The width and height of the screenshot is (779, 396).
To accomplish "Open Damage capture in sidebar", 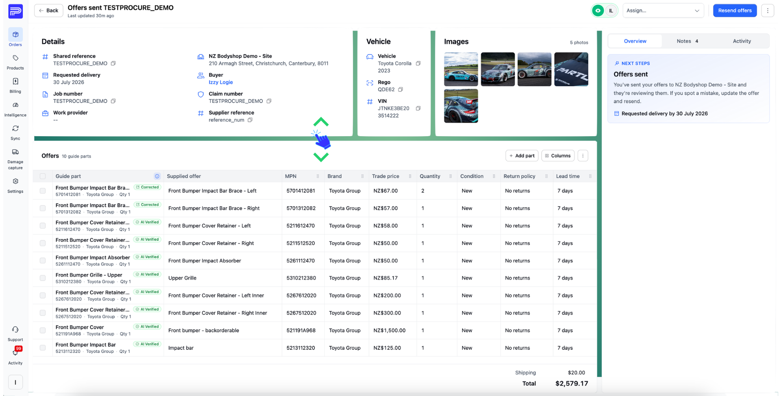I will tap(15, 159).
